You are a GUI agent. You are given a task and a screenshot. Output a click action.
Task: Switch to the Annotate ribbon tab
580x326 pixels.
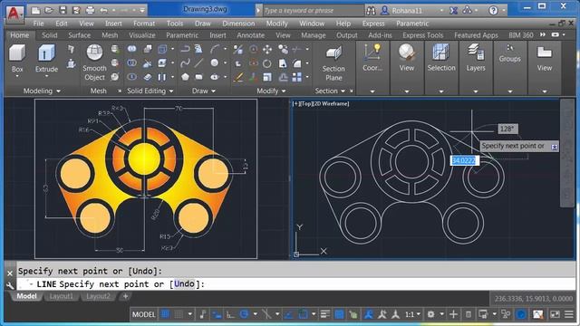[x=250, y=35]
